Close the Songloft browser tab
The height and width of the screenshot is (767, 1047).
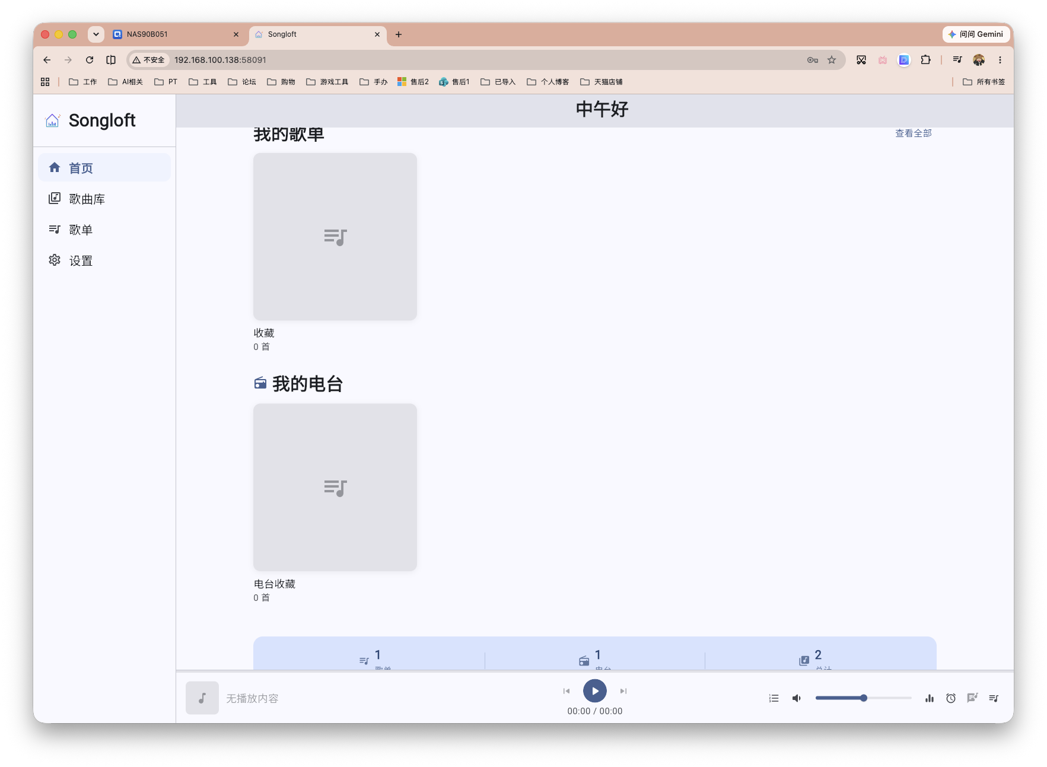coord(377,34)
